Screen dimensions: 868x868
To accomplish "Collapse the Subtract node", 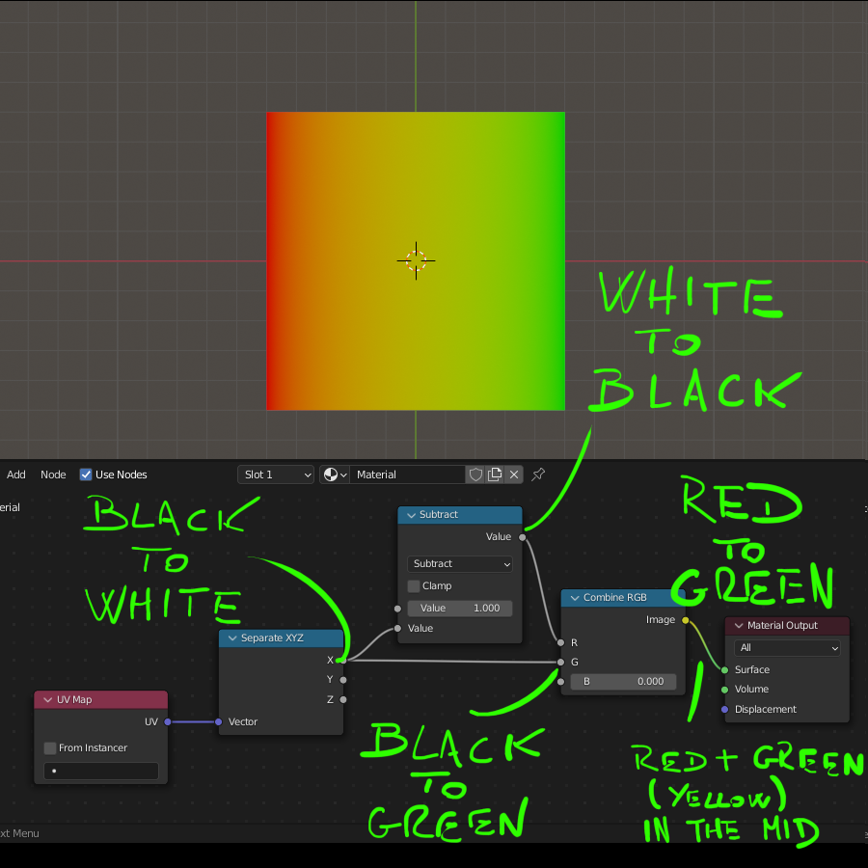I will pyautogui.click(x=411, y=515).
